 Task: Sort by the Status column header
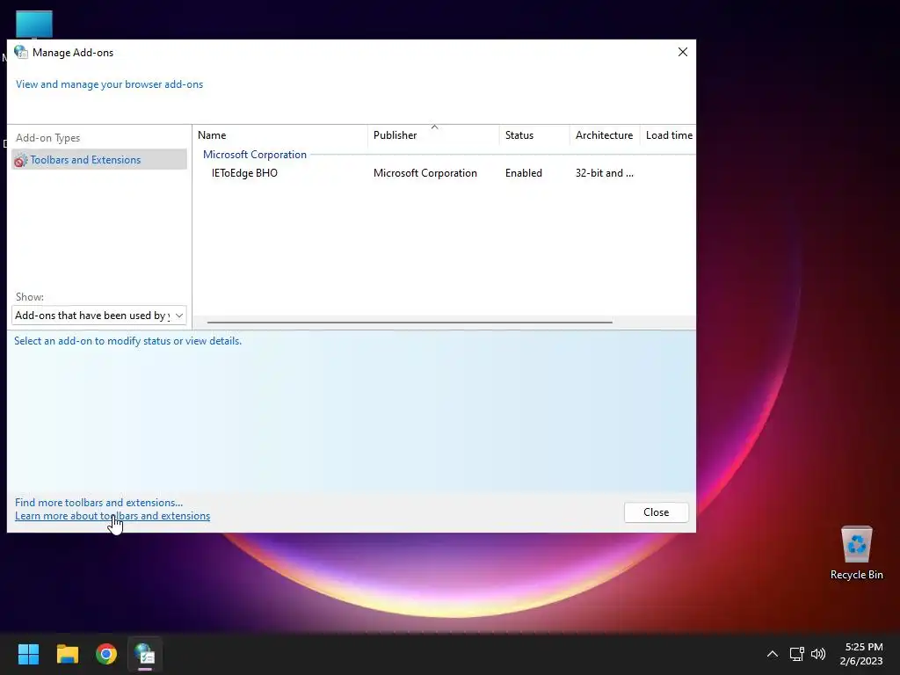(x=534, y=134)
